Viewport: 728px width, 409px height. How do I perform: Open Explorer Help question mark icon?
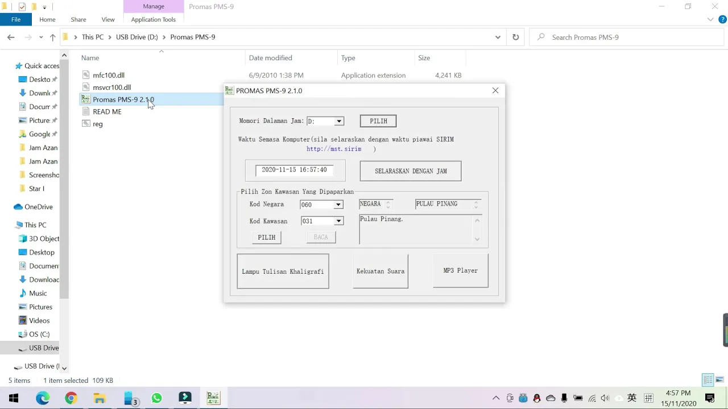click(722, 19)
